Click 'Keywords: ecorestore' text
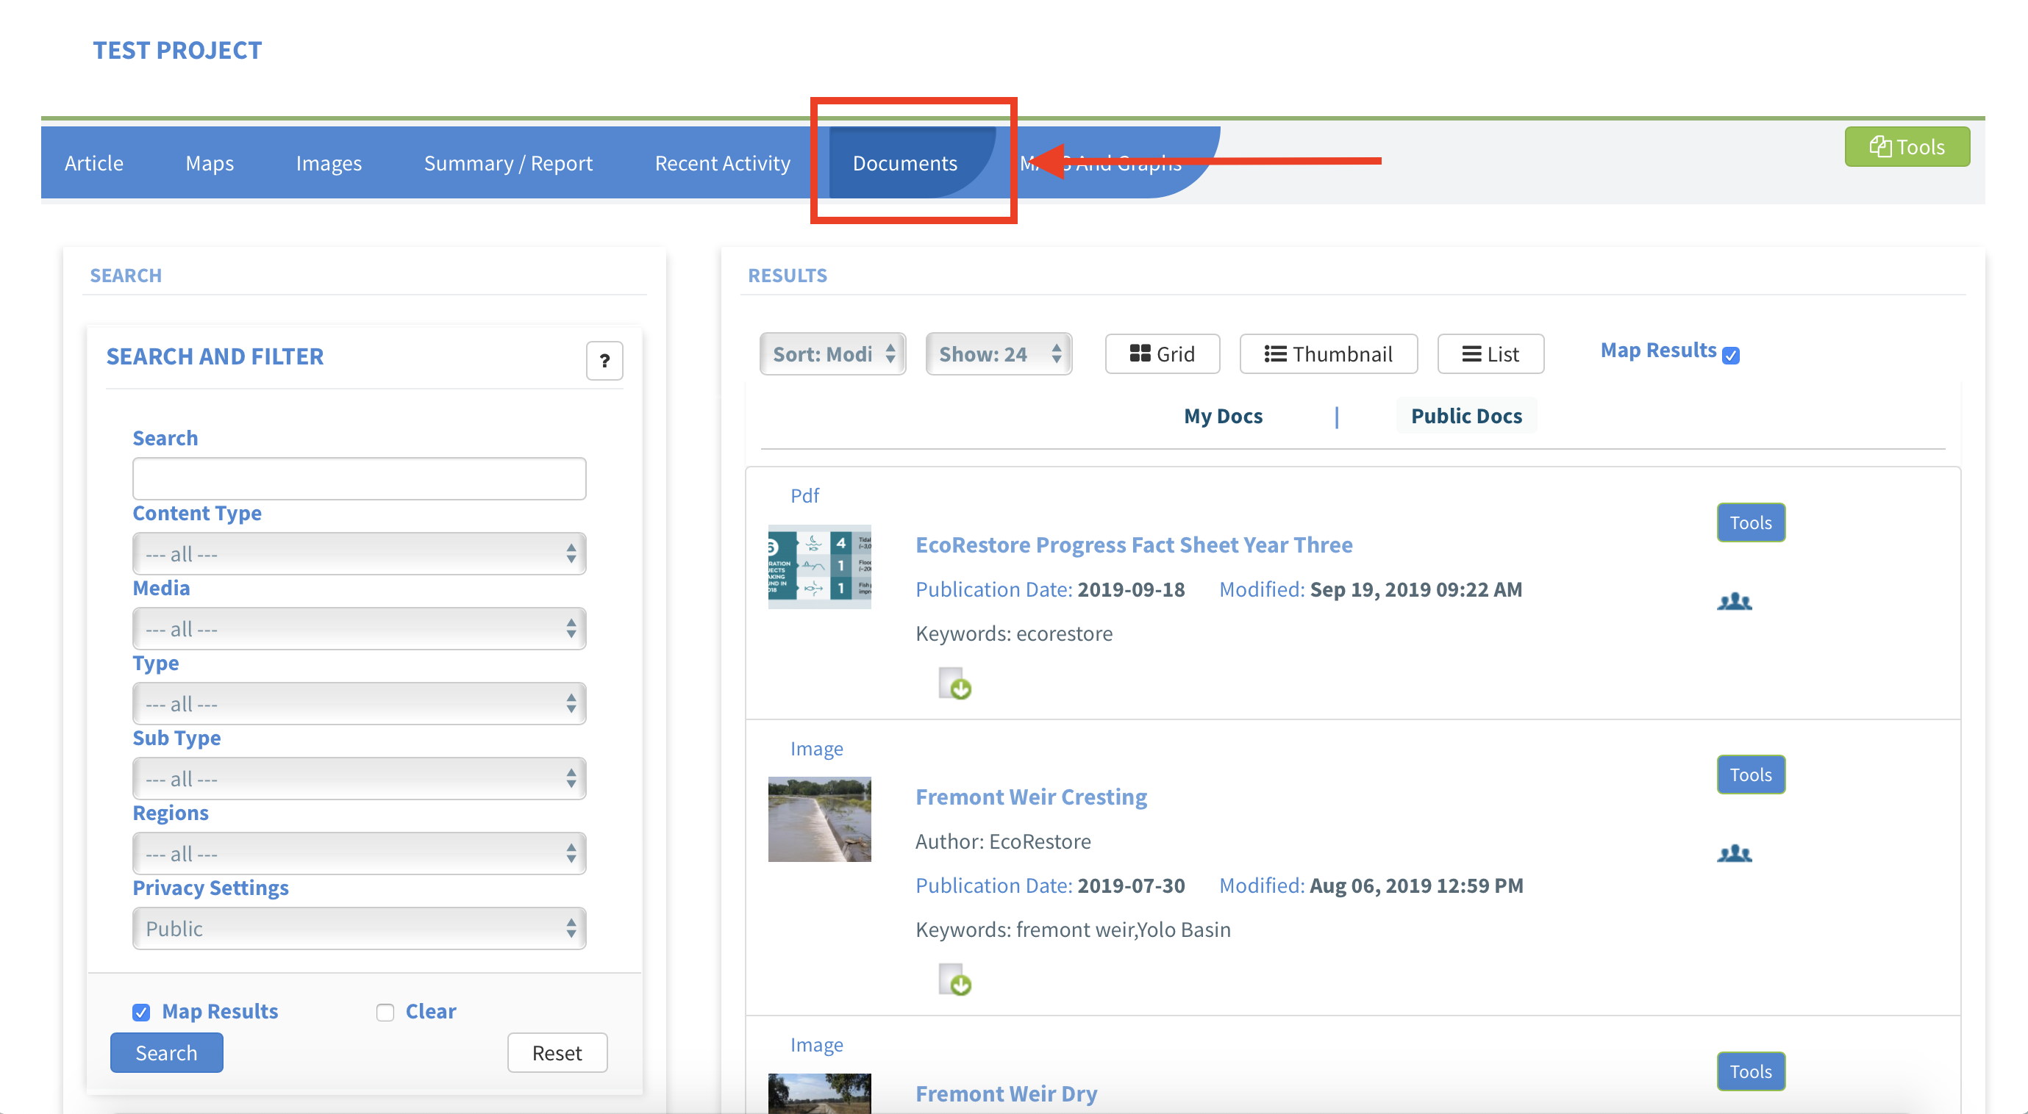Image resolution: width=2028 pixels, height=1114 pixels. 1014,633
